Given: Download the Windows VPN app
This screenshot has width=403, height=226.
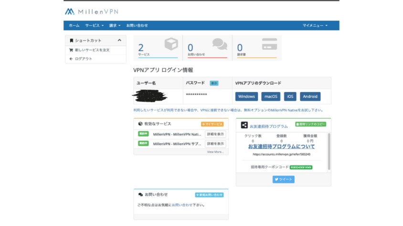Looking at the screenshot, I should [246, 97].
